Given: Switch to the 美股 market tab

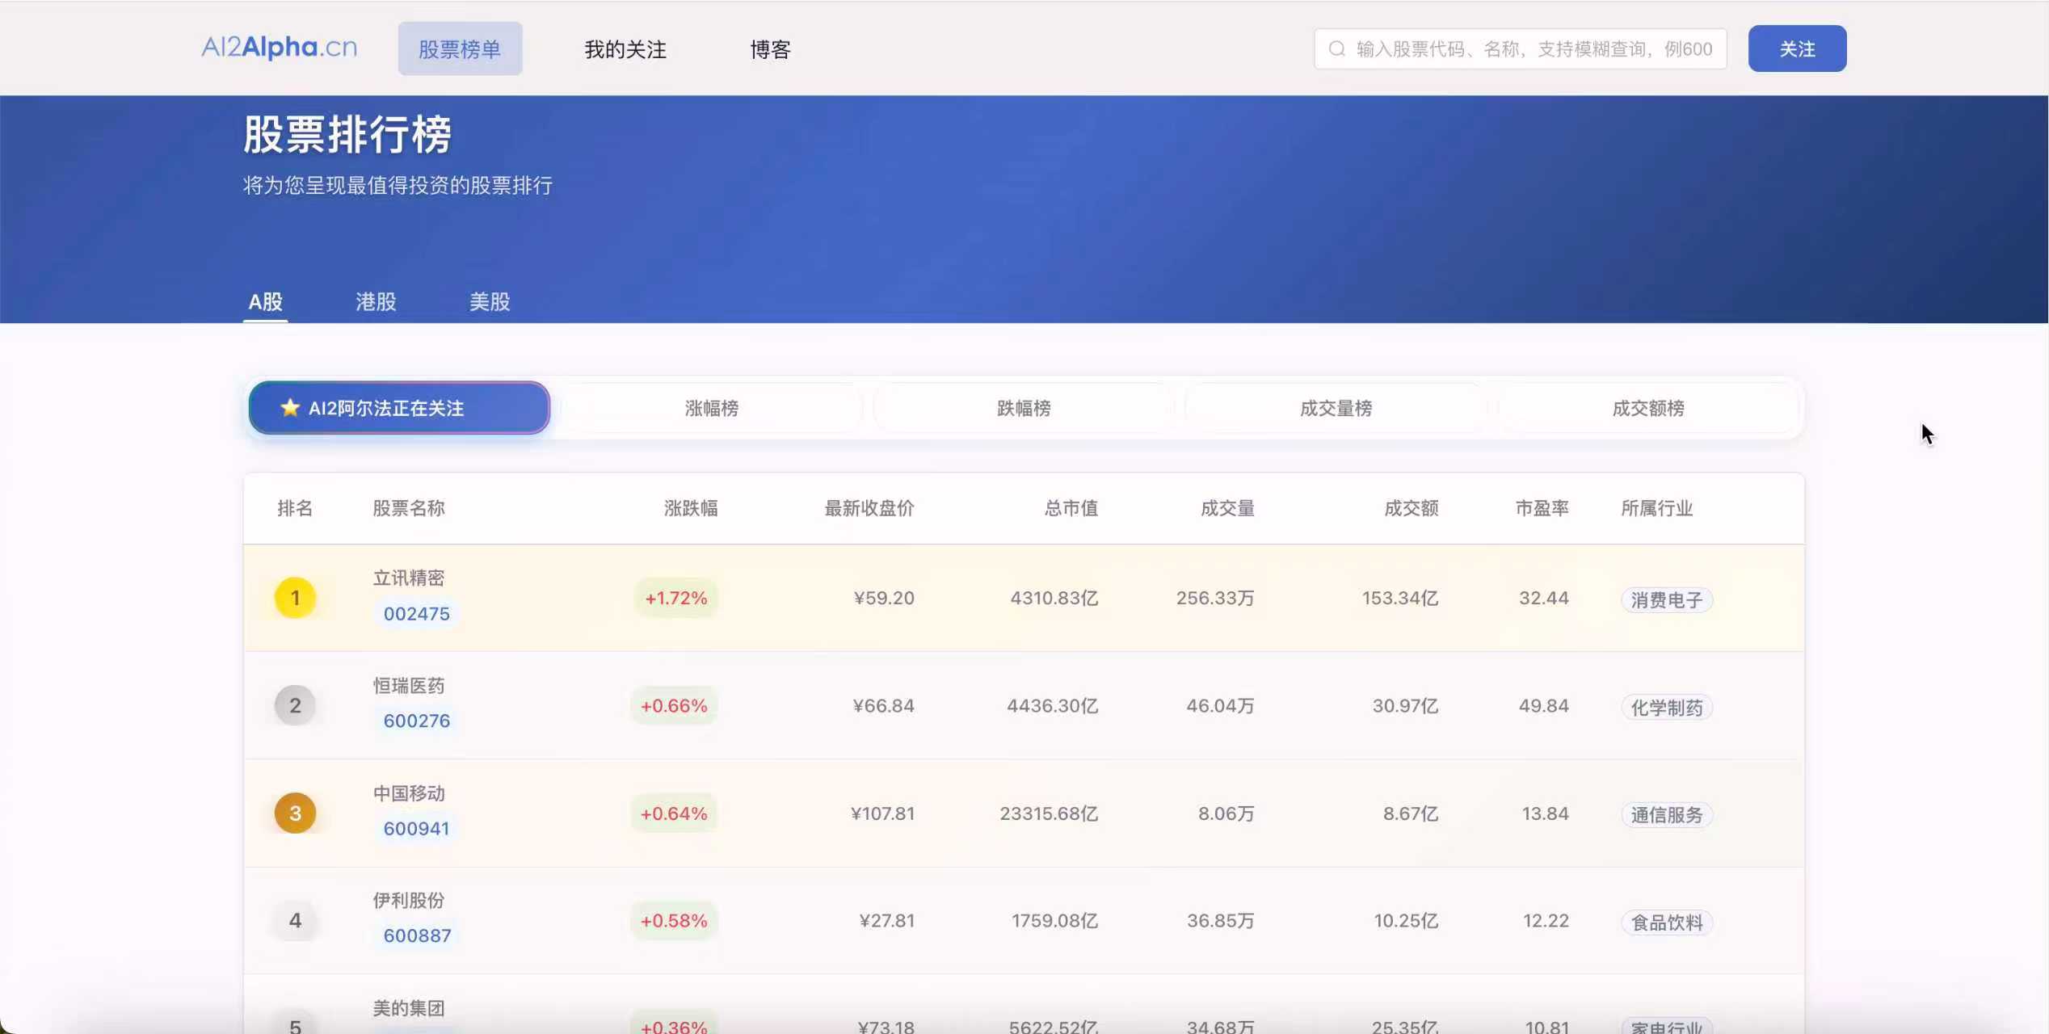Looking at the screenshot, I should [x=490, y=302].
